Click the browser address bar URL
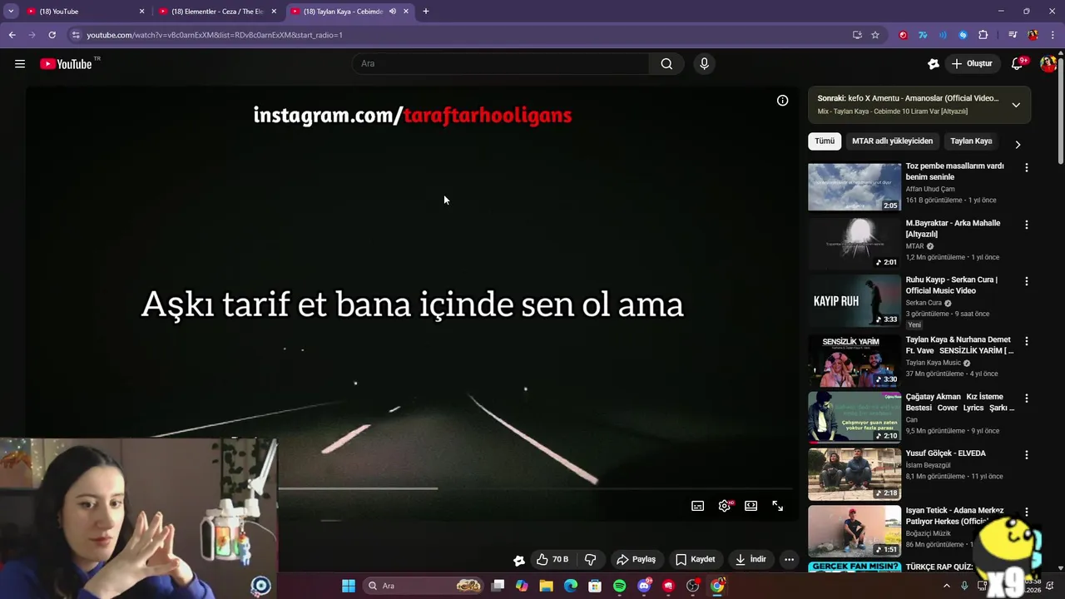The height and width of the screenshot is (599, 1065). [x=215, y=35]
